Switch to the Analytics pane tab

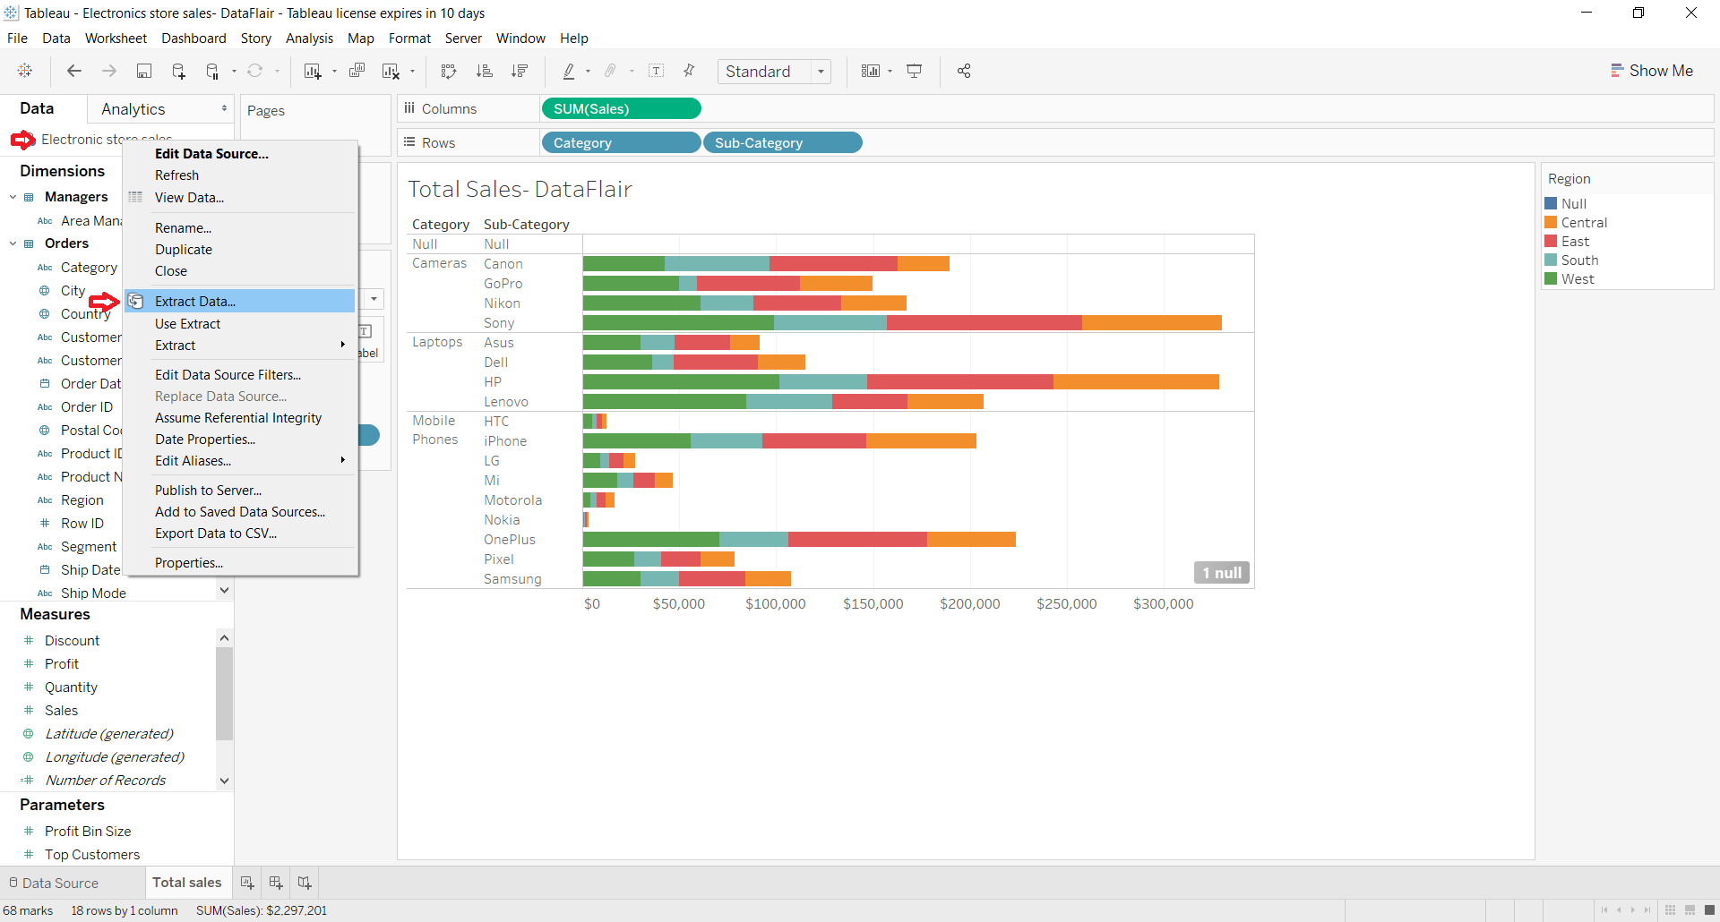(133, 108)
